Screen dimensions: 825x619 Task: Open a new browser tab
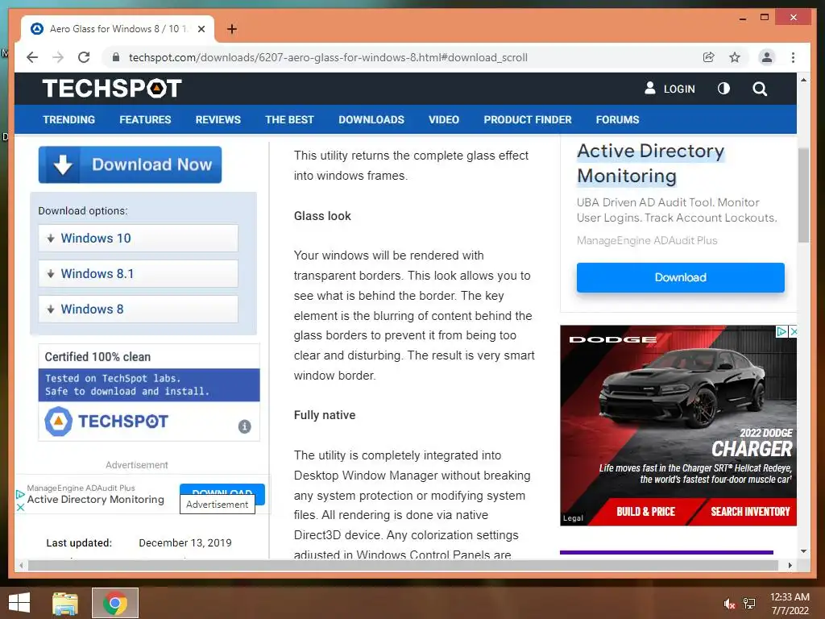pyautogui.click(x=231, y=29)
